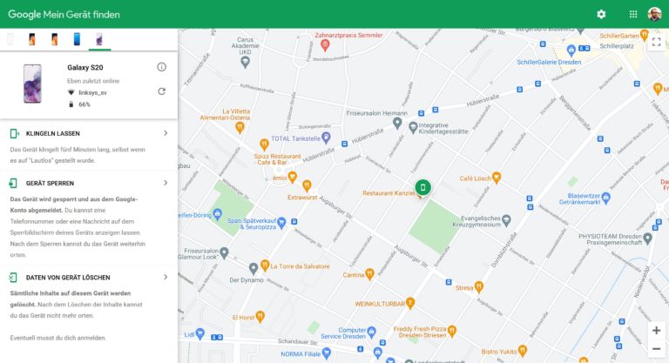The image size is (669, 363).
Task: Click El Horst restaurant pin
Action: point(260,317)
